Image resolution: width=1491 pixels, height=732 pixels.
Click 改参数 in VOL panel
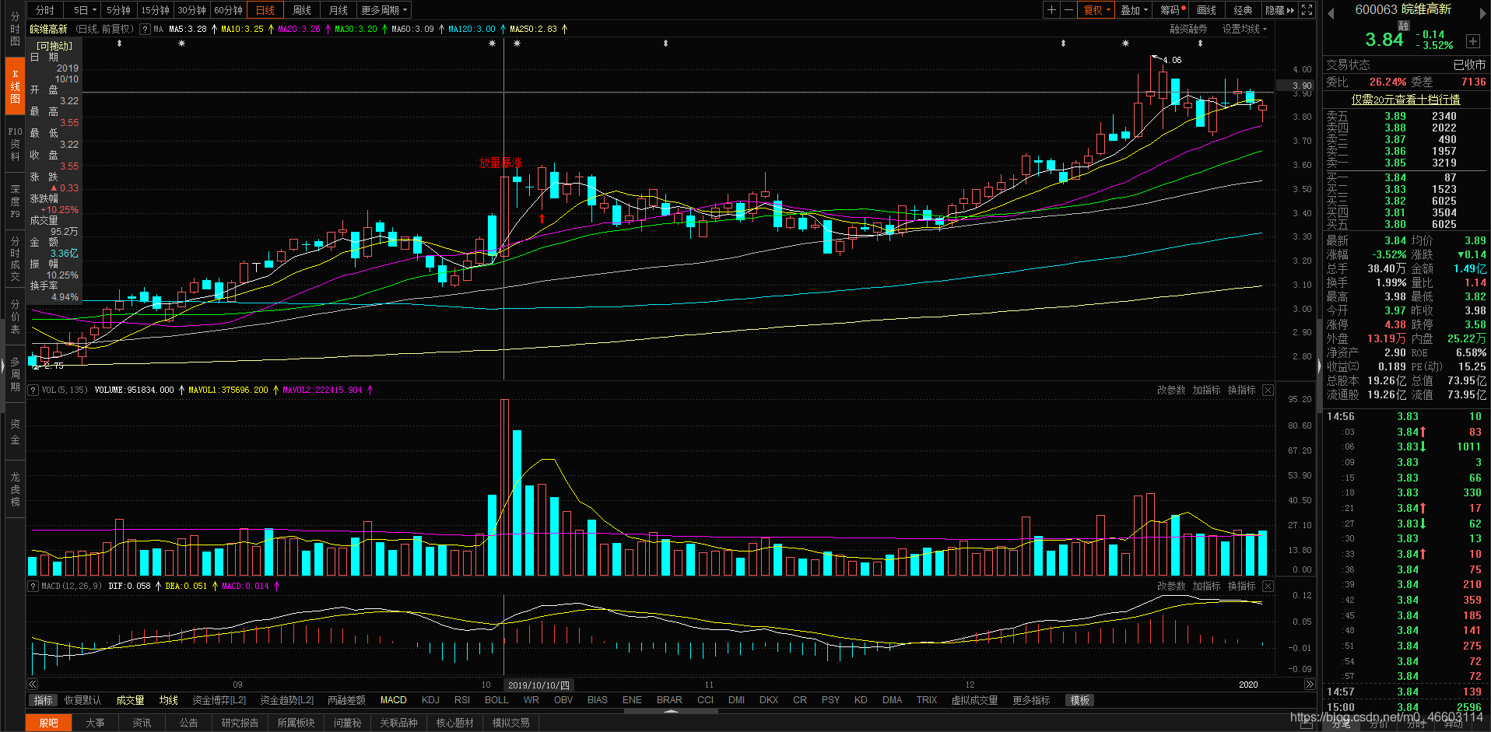pos(1171,390)
